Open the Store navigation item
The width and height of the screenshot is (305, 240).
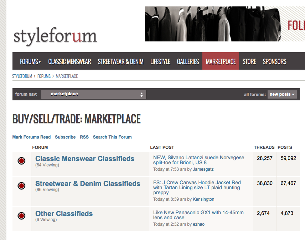[x=249, y=61]
